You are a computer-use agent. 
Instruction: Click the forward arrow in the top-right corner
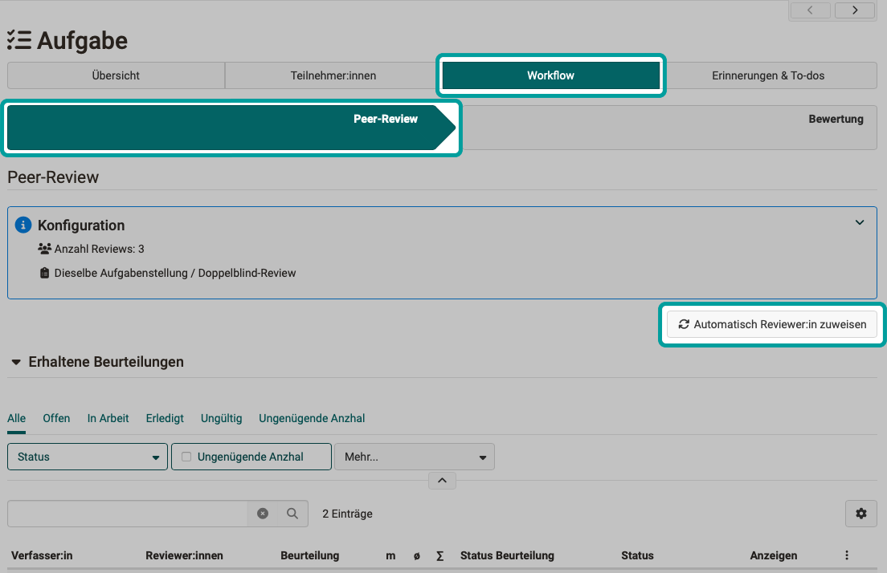pyautogui.click(x=855, y=10)
